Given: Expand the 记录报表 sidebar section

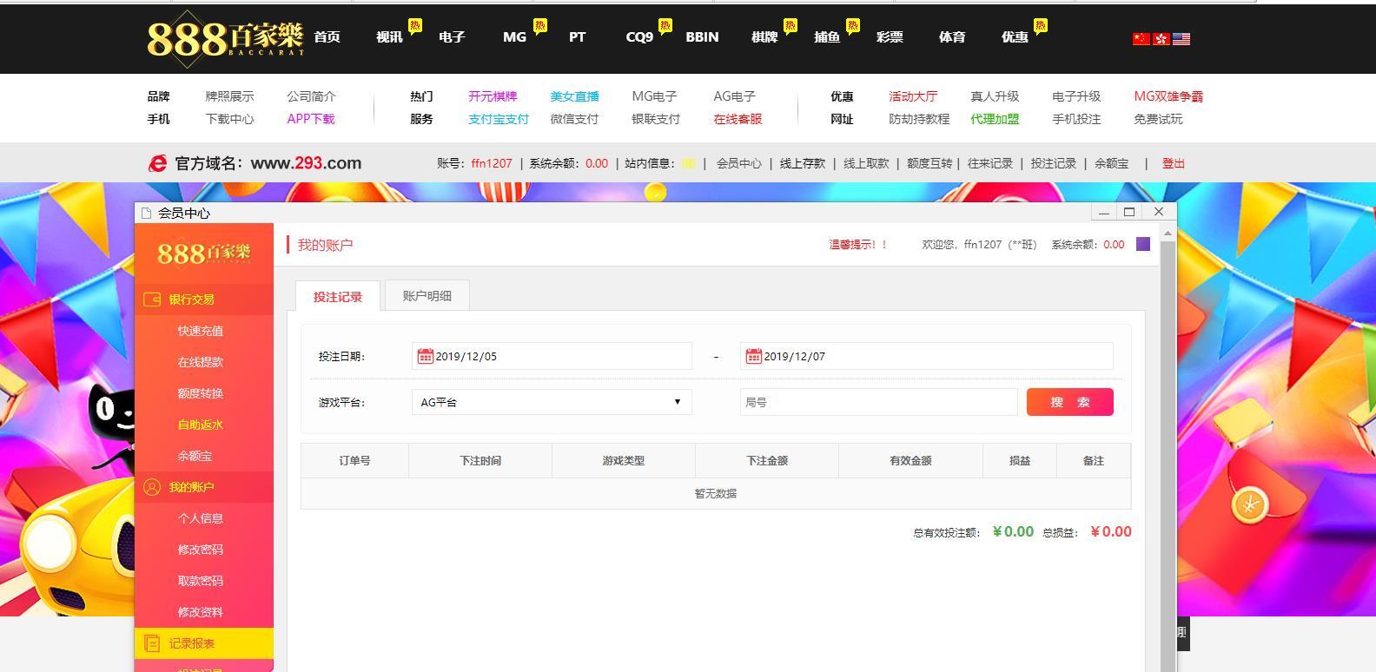Looking at the screenshot, I should (x=204, y=643).
